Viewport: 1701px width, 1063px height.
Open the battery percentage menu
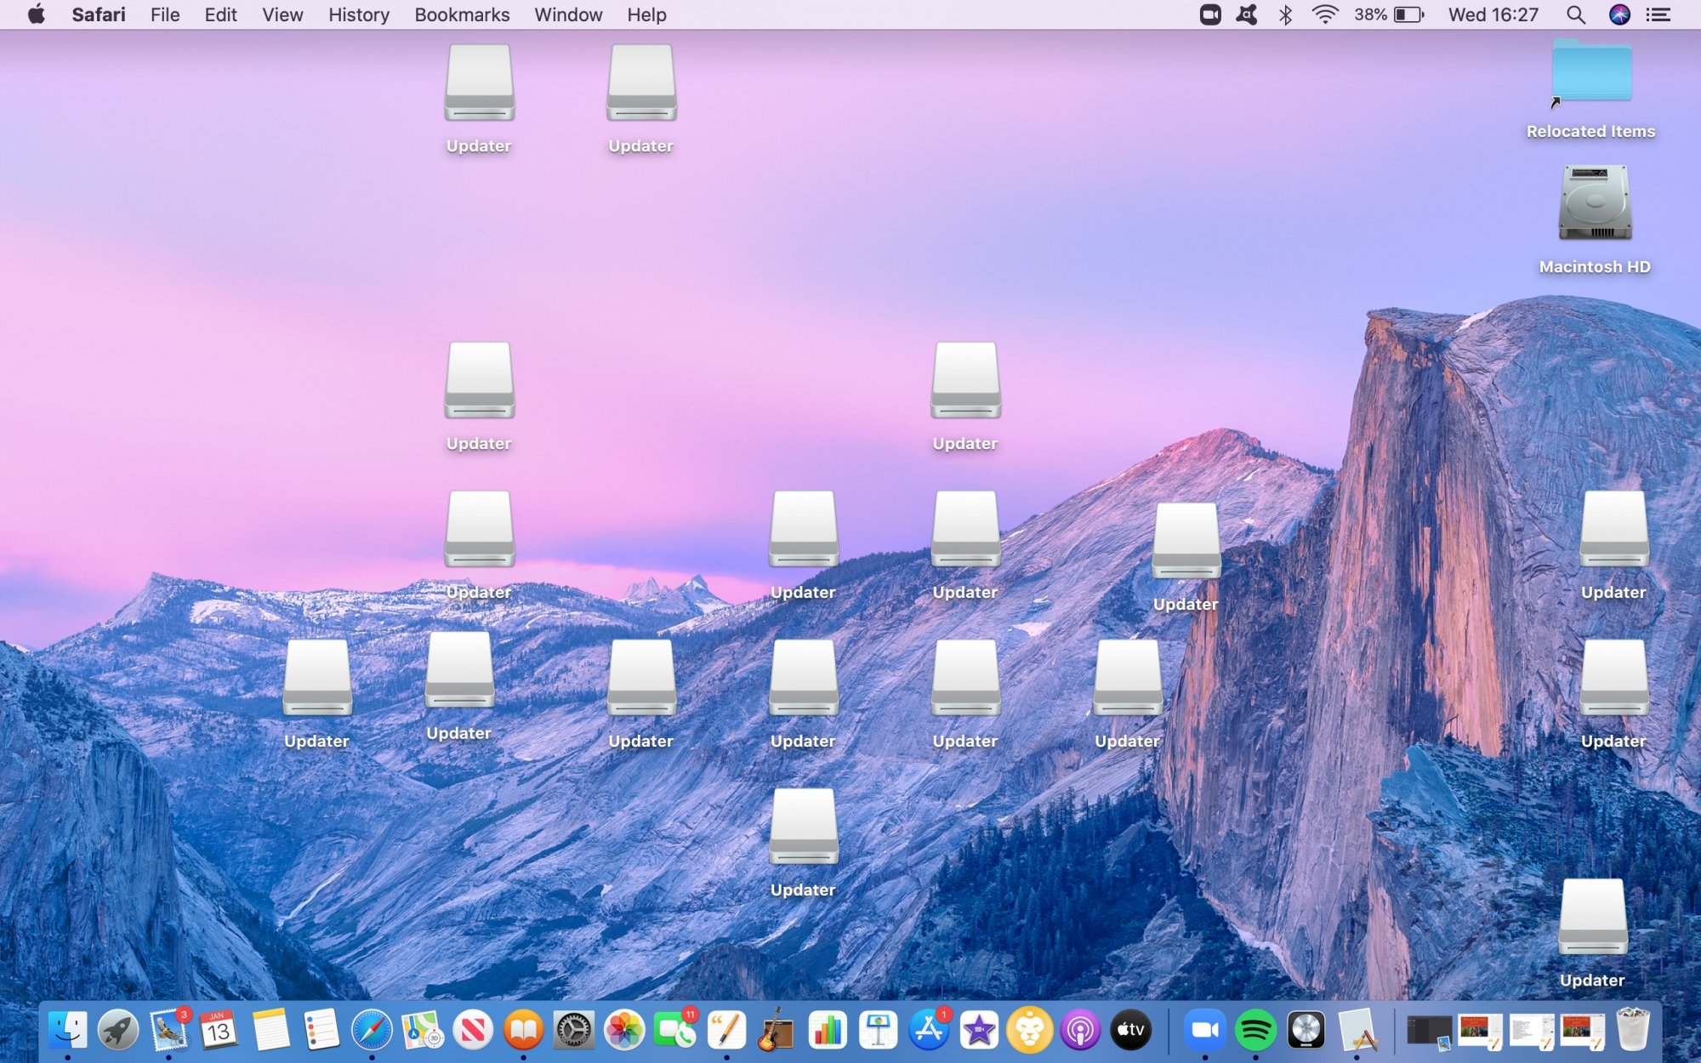[1386, 14]
